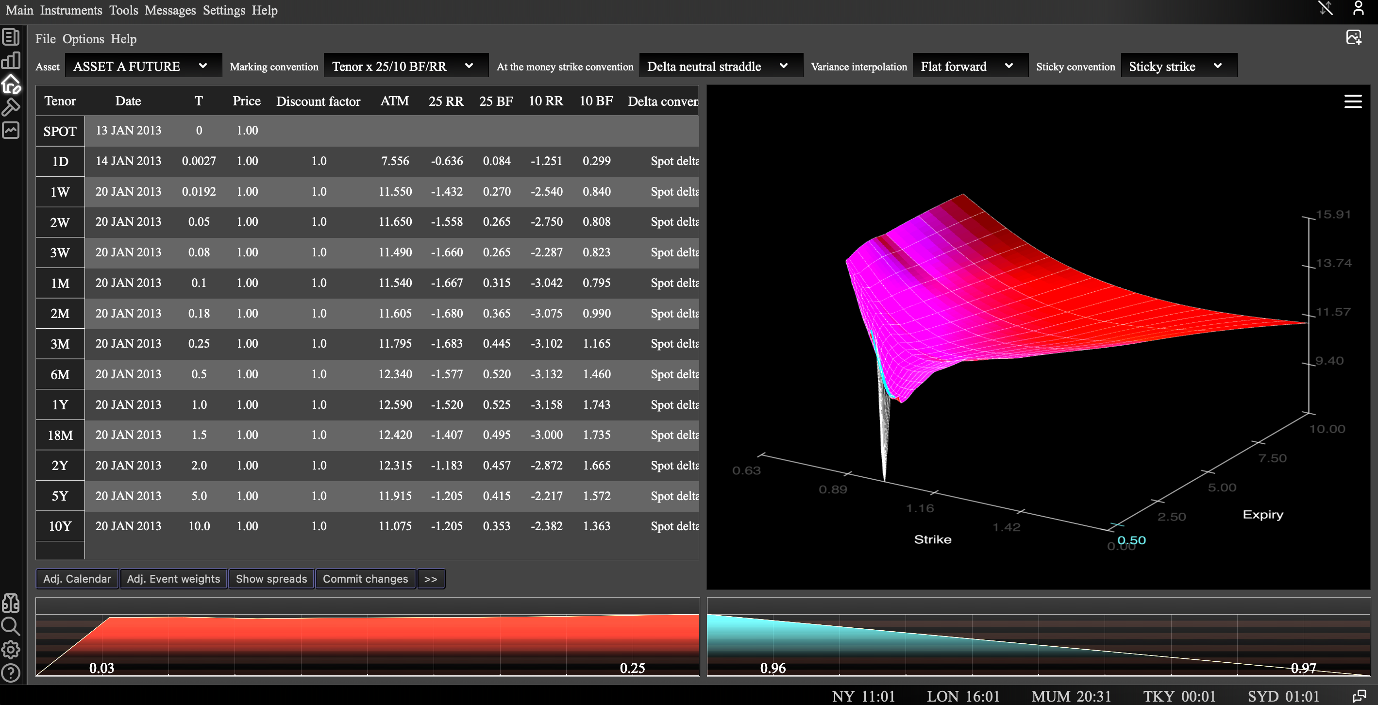
Task: Open the gear settings sidebar icon
Action: (11, 649)
